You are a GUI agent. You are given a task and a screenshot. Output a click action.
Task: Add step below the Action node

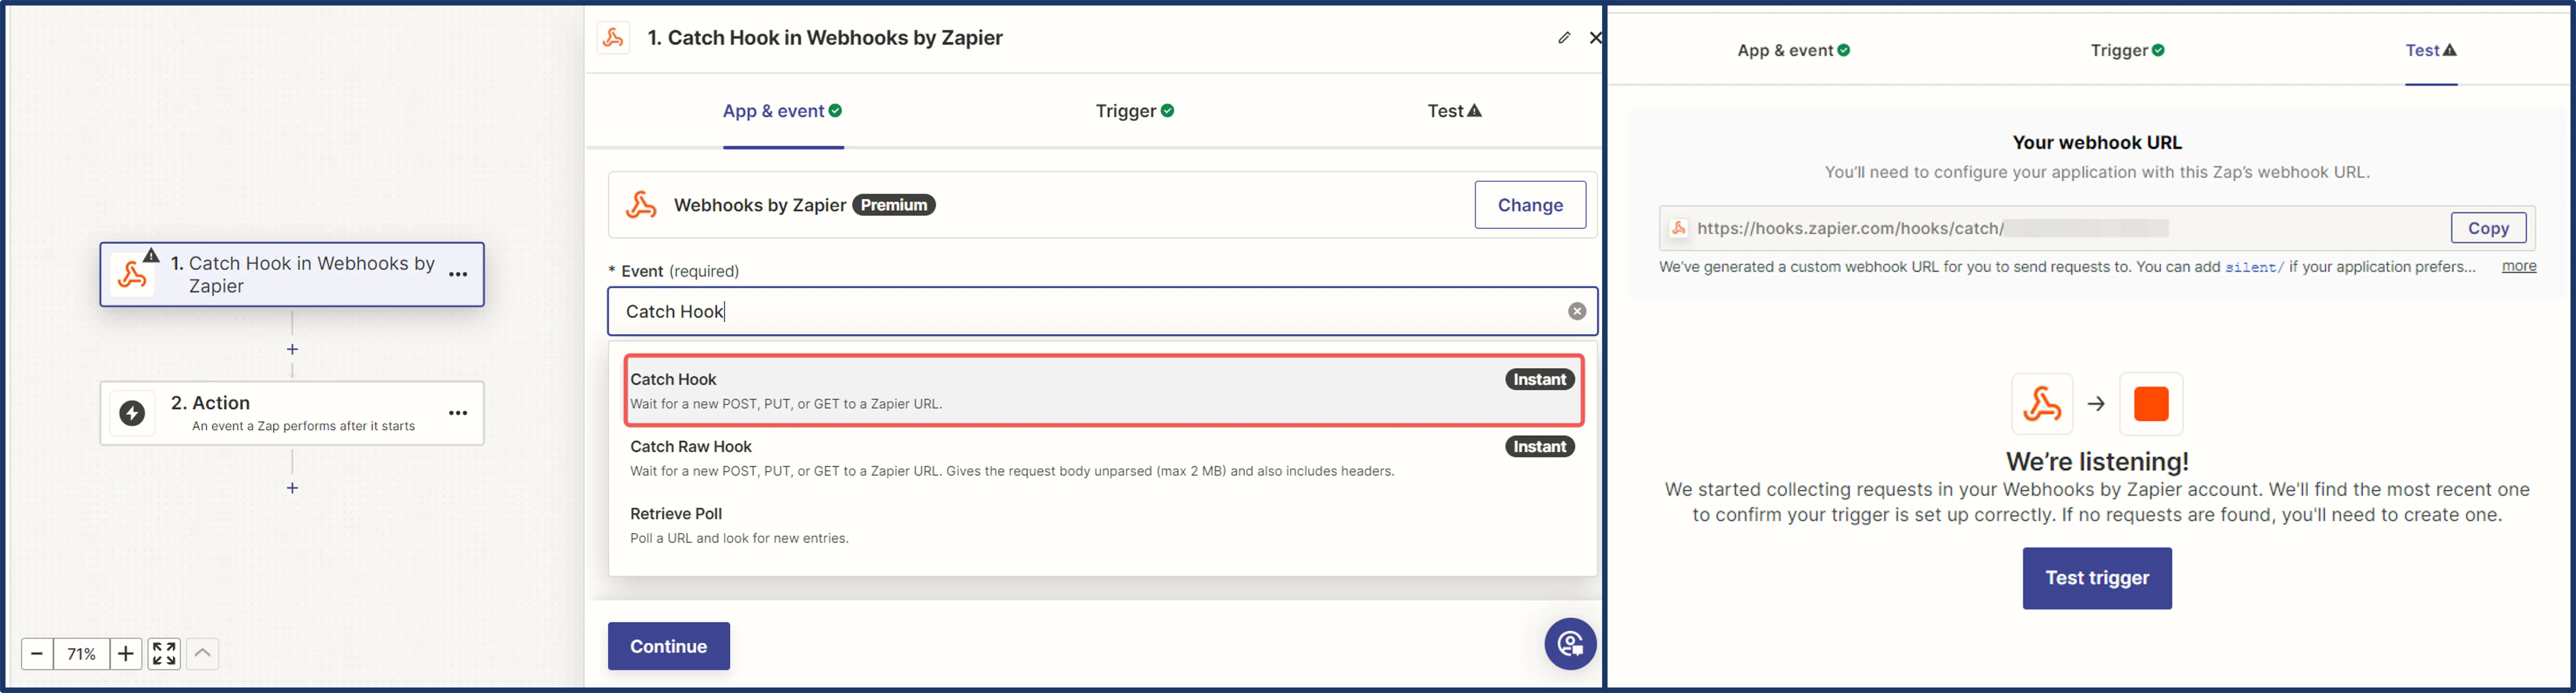[292, 488]
